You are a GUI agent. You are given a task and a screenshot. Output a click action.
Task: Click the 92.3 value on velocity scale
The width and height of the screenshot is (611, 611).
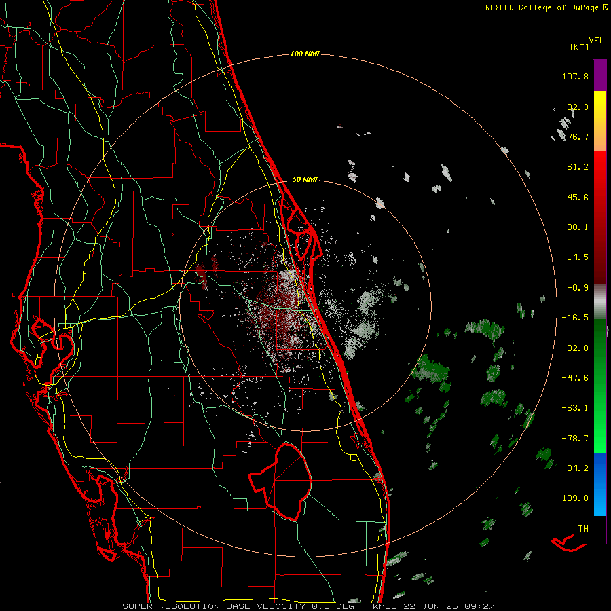click(x=578, y=107)
